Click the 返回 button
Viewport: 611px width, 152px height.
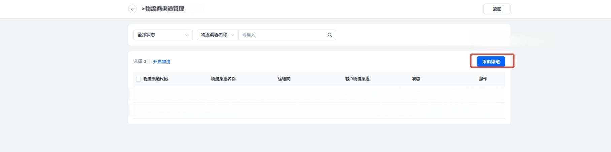click(497, 9)
